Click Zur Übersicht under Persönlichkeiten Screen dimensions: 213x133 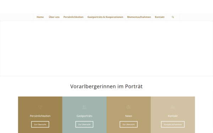tap(40, 124)
